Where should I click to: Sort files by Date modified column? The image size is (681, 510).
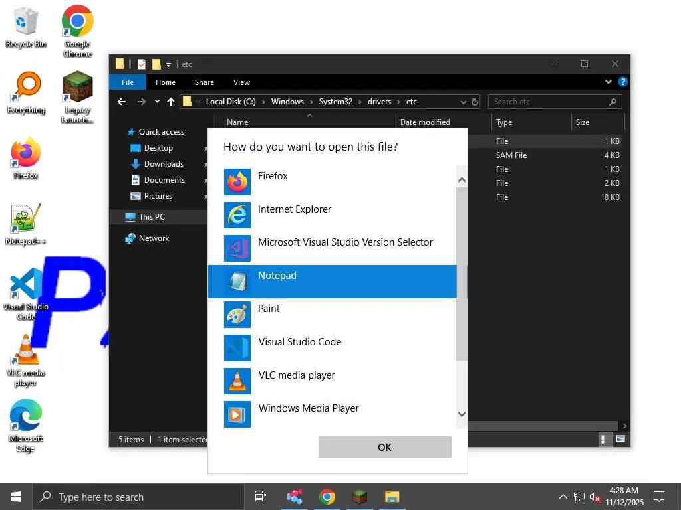[444, 122]
